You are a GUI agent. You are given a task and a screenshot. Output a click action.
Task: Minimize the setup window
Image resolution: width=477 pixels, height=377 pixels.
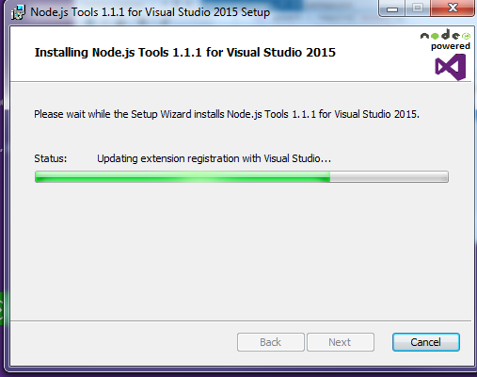(392, 8)
